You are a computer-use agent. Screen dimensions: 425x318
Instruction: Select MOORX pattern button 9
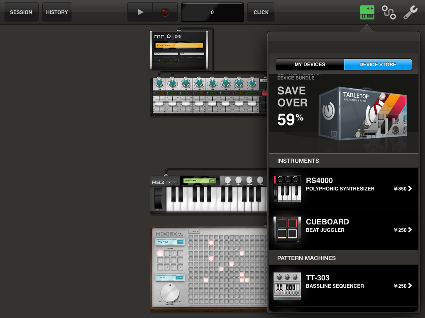pyautogui.click(x=160, y=267)
